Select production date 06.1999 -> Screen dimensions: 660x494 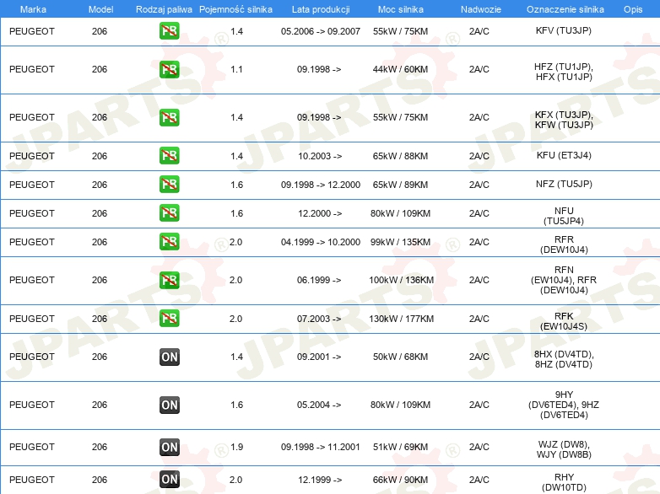pos(319,280)
